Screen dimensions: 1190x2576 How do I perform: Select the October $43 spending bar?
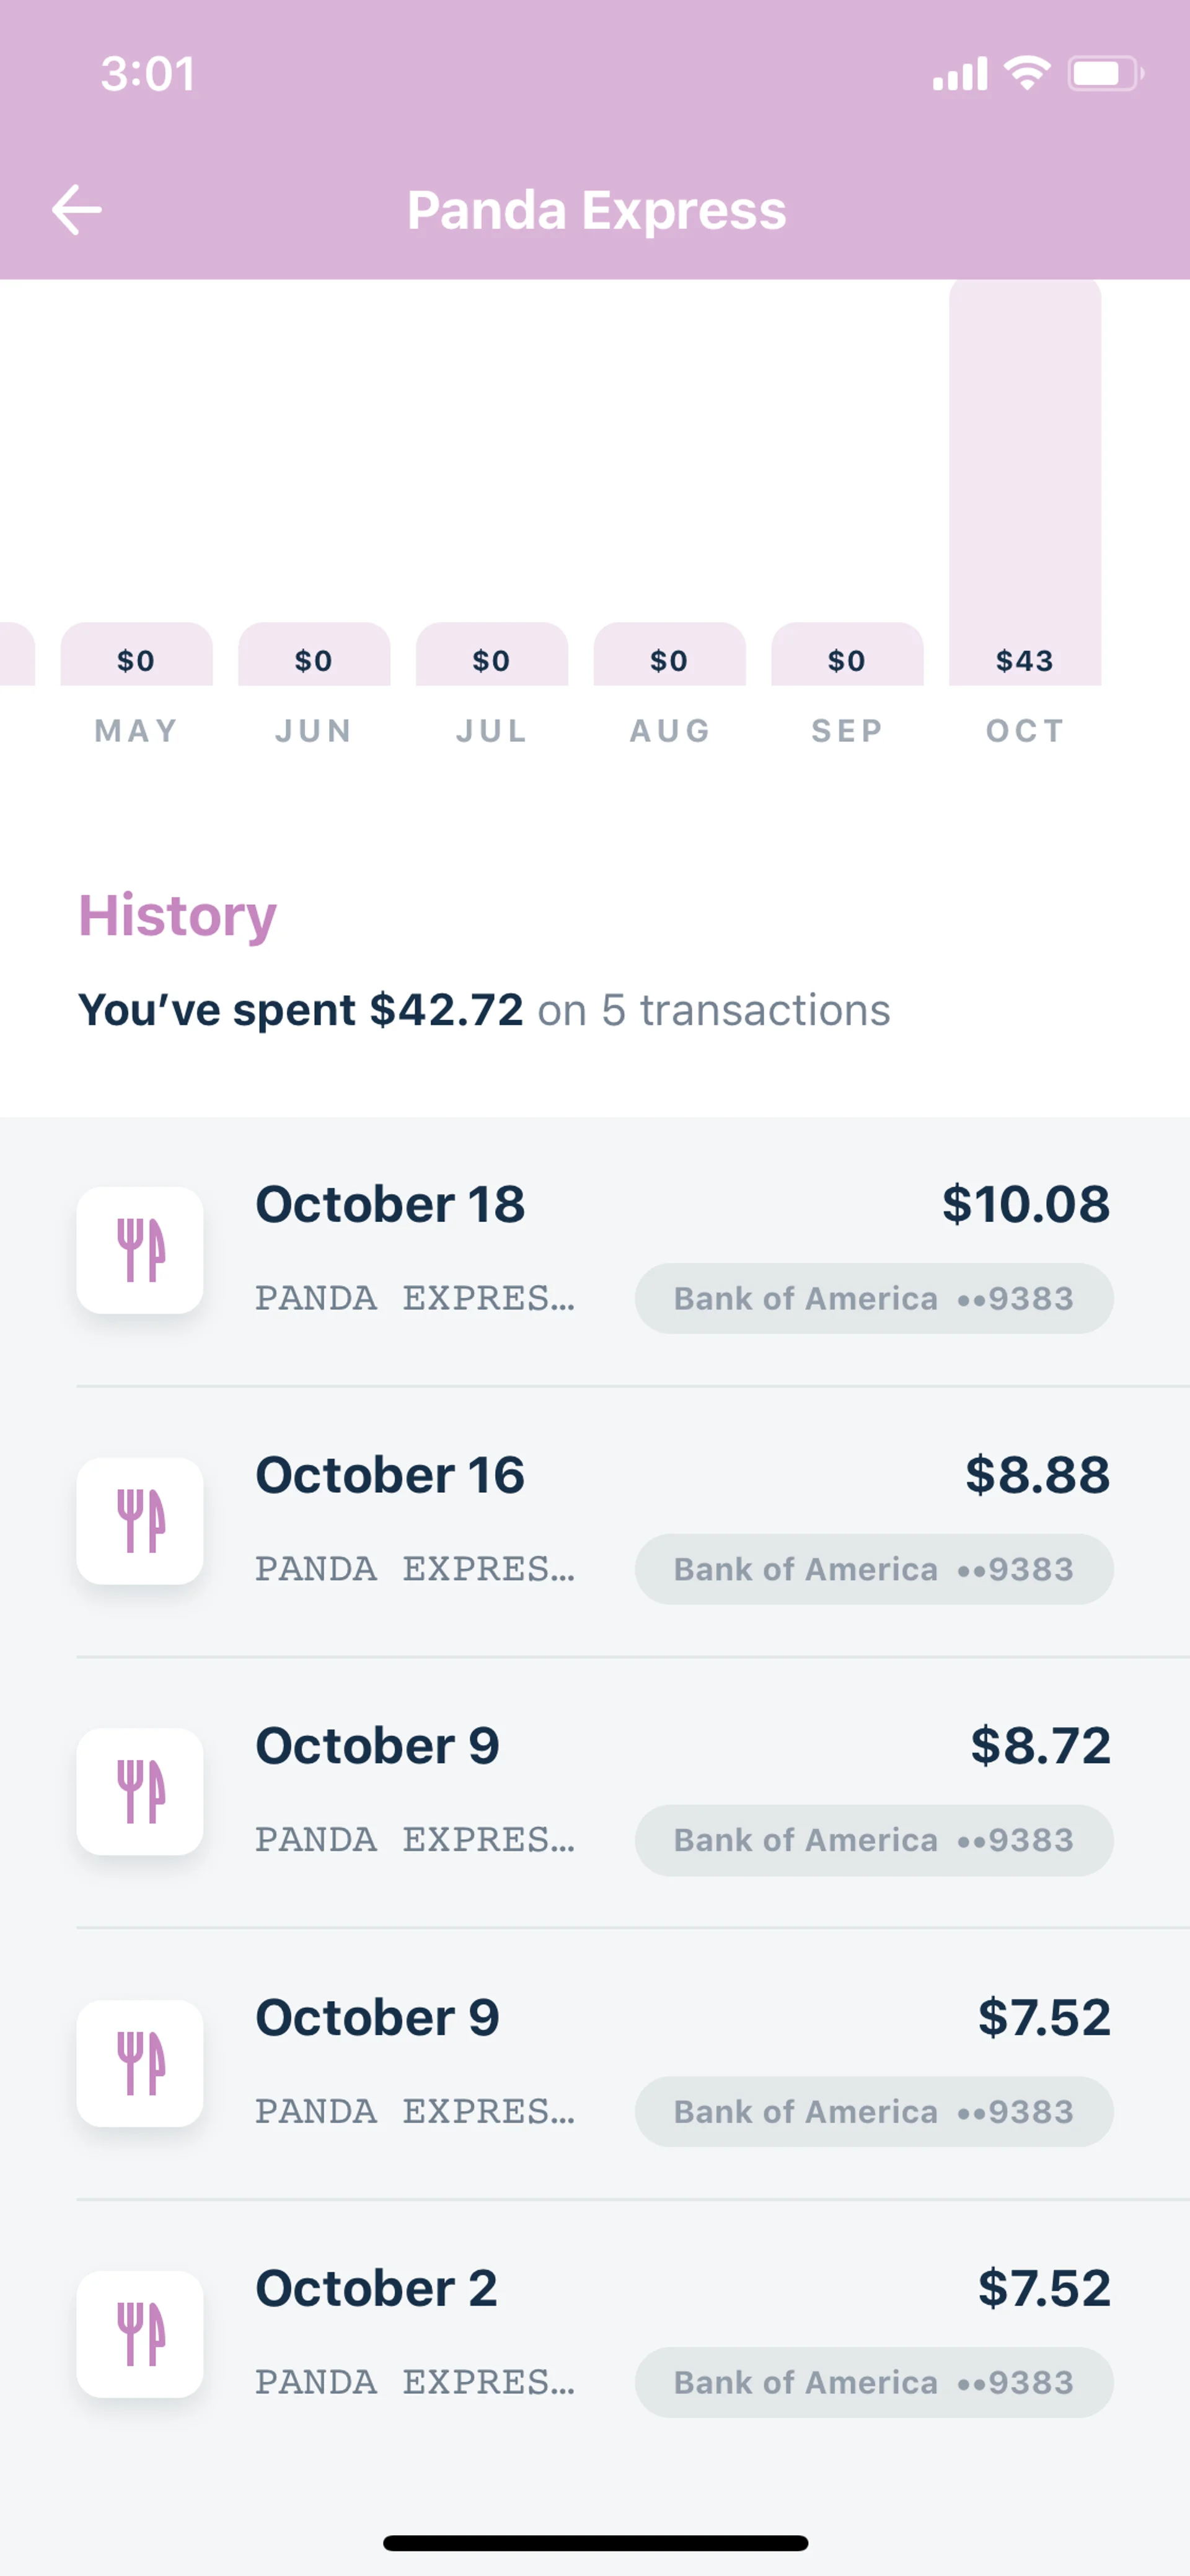point(1025,480)
